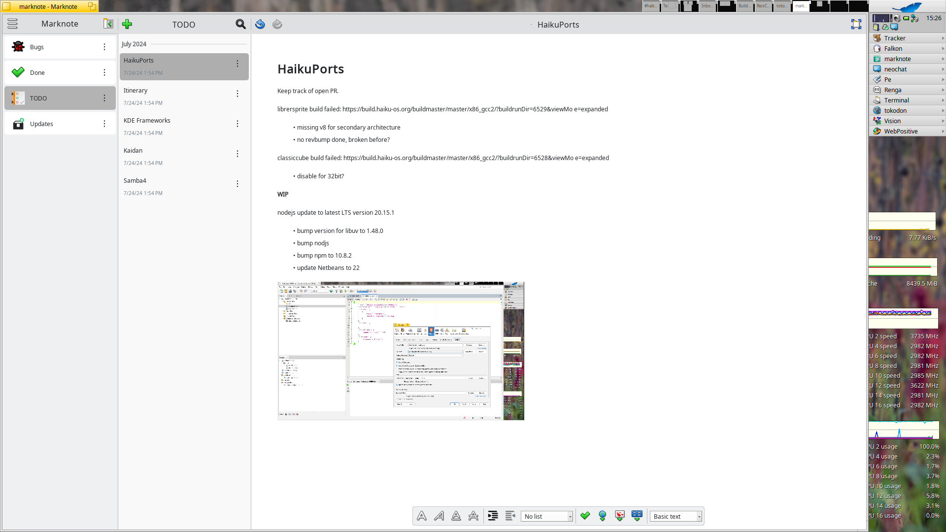This screenshot has height=532, width=946.
Task: Enter focus mode via top-right icon
Action: [856, 24]
